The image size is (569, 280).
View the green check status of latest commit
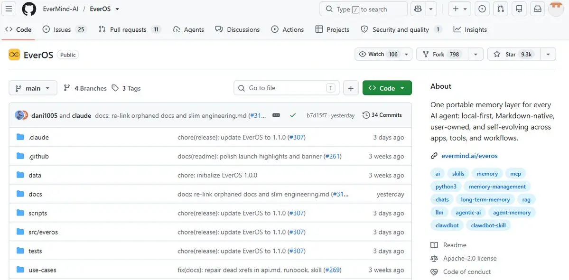click(293, 115)
